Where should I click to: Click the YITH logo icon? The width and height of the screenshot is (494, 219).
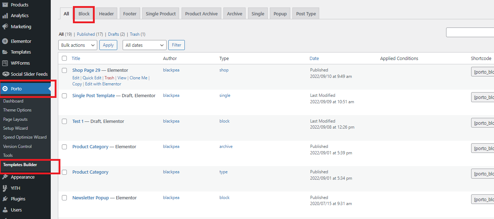(x=5, y=188)
